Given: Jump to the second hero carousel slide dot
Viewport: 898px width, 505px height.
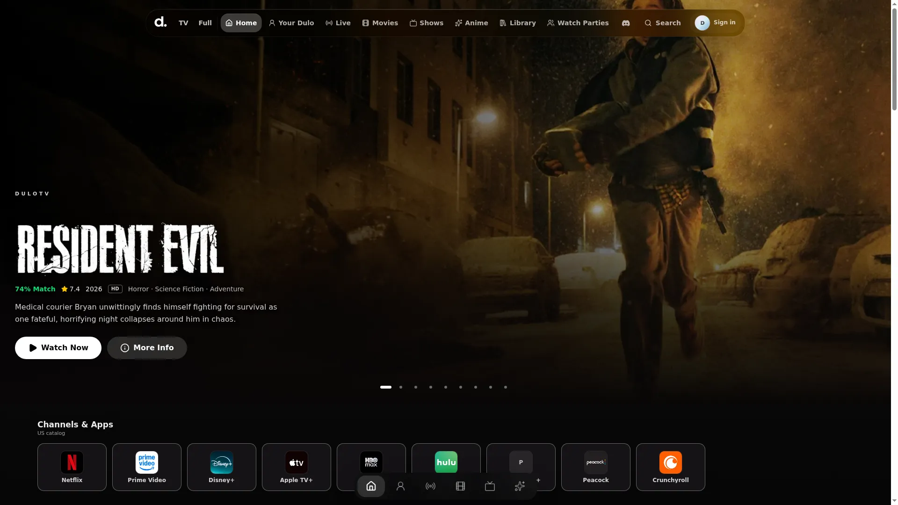Looking at the screenshot, I should [401, 387].
